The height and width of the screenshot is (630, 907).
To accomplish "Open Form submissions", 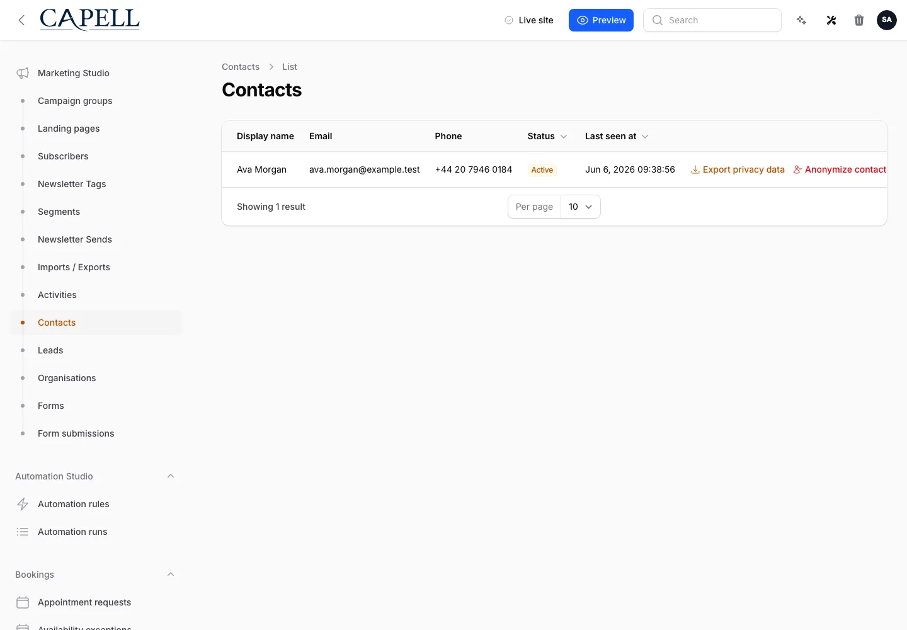I will 76,433.
